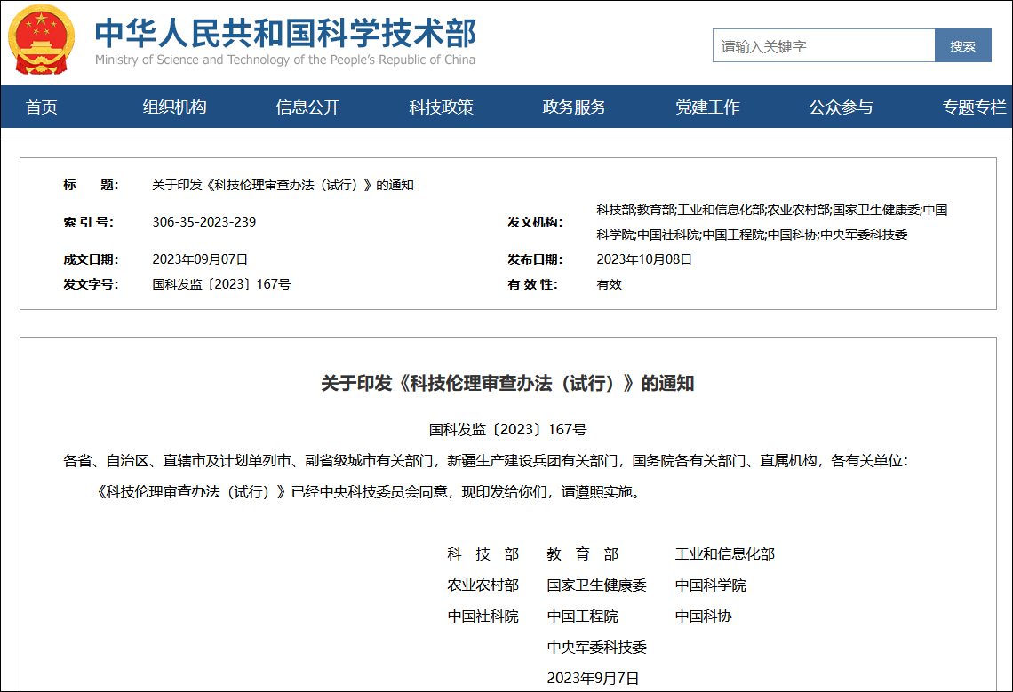Select the sentence starting 《科技伦理审查办法（试行）》已经
The height and width of the screenshot is (692, 1013).
pyautogui.click(x=369, y=492)
